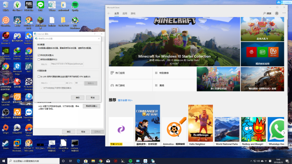The image size is (292, 164).
Task: Select the Origin desktop icon
Action: [x=6, y=129]
